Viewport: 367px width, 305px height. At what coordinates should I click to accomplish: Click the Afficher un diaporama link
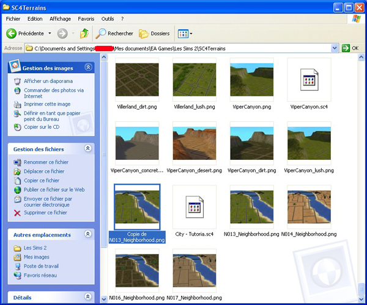48,81
